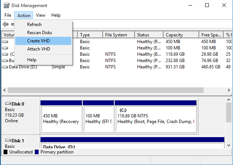
Task: Click the Data Drive (D:) volume icon
Action: pos(5,67)
